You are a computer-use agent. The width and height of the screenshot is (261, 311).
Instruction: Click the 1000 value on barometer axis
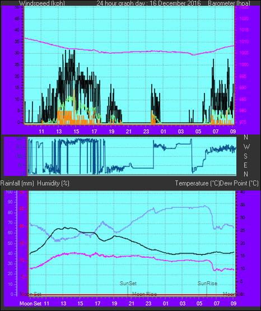tap(244, 64)
